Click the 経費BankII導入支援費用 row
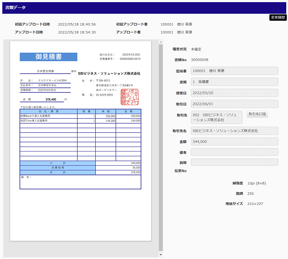 point(80,116)
